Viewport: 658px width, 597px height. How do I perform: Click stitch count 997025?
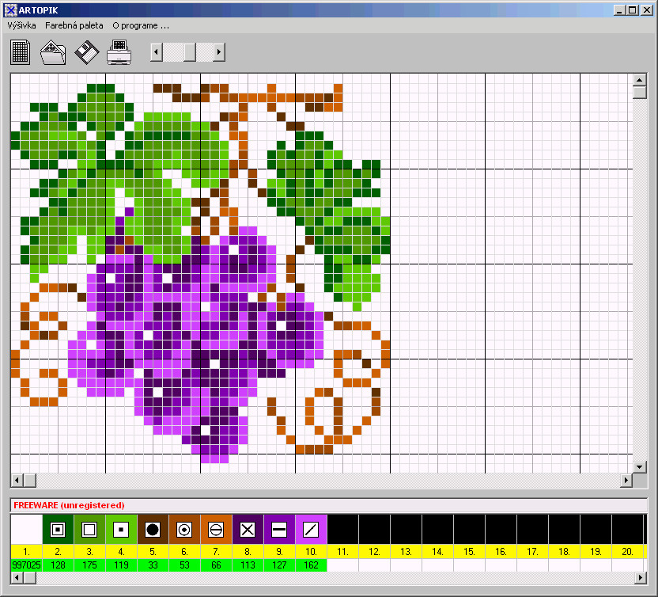coord(26,565)
